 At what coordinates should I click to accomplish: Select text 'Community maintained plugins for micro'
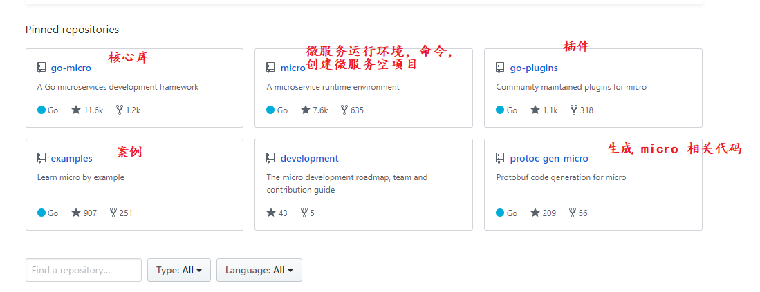click(571, 88)
